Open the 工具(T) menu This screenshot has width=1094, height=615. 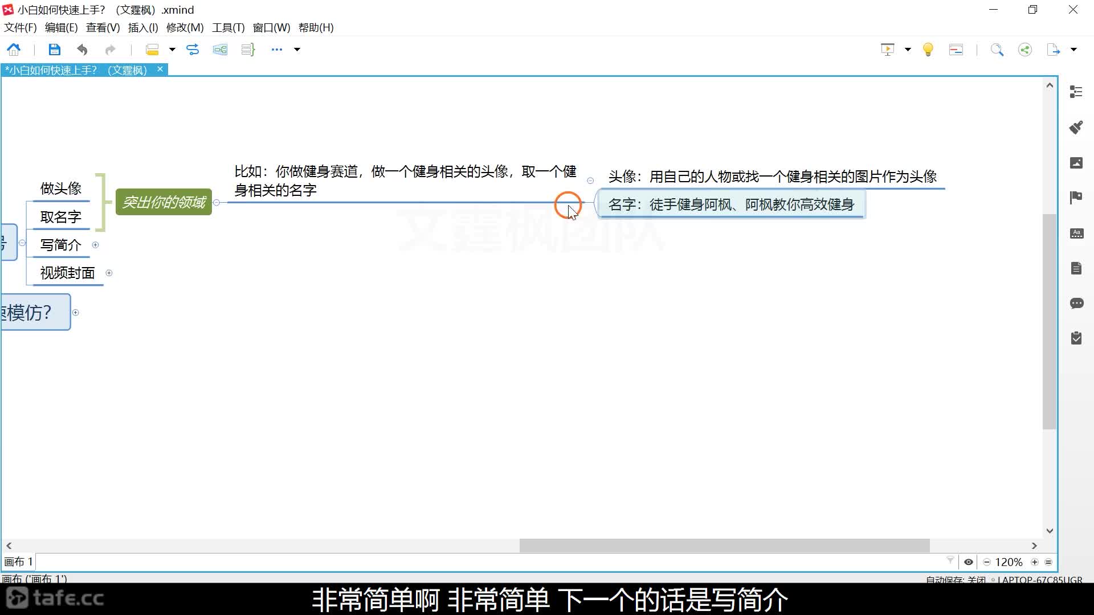(228, 27)
